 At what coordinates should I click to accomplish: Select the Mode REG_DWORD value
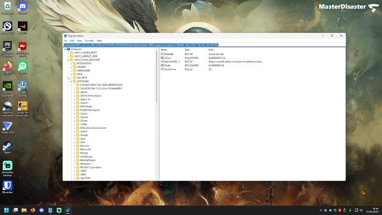click(167, 65)
